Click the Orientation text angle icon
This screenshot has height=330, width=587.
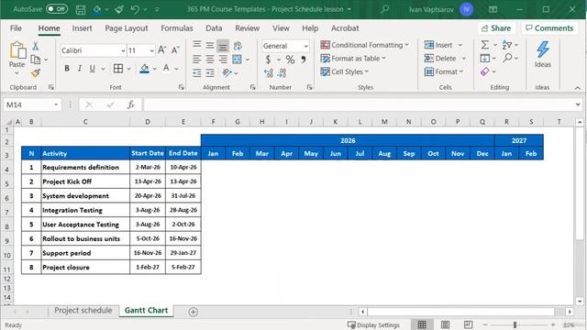(227, 72)
